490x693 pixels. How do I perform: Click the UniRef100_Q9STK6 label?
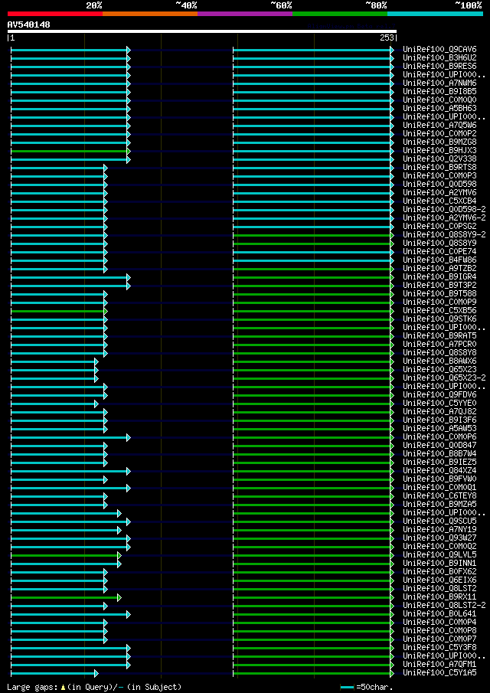click(439, 319)
